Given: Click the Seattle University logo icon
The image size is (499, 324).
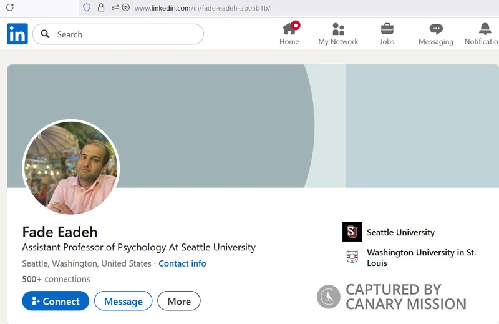Looking at the screenshot, I should [352, 232].
